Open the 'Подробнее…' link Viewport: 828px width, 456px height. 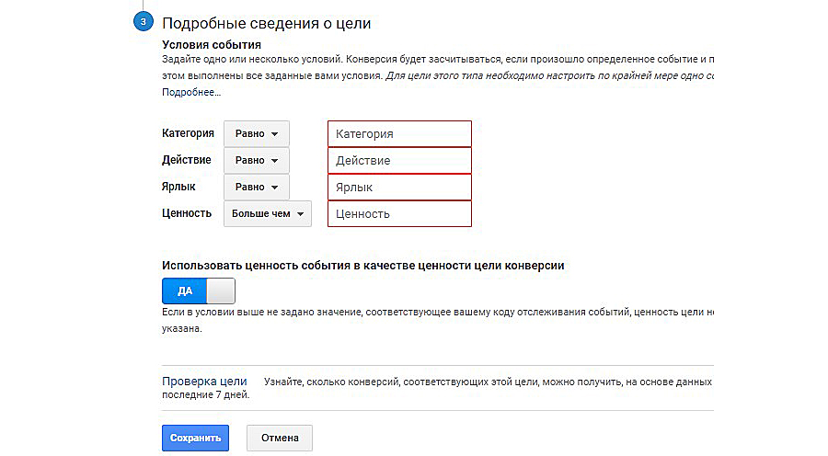[191, 93]
